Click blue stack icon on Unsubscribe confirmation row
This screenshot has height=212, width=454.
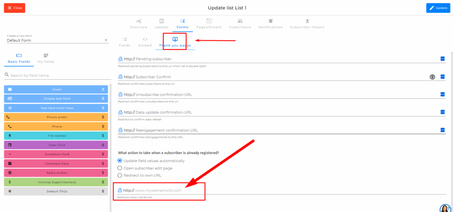pyautogui.click(x=442, y=94)
